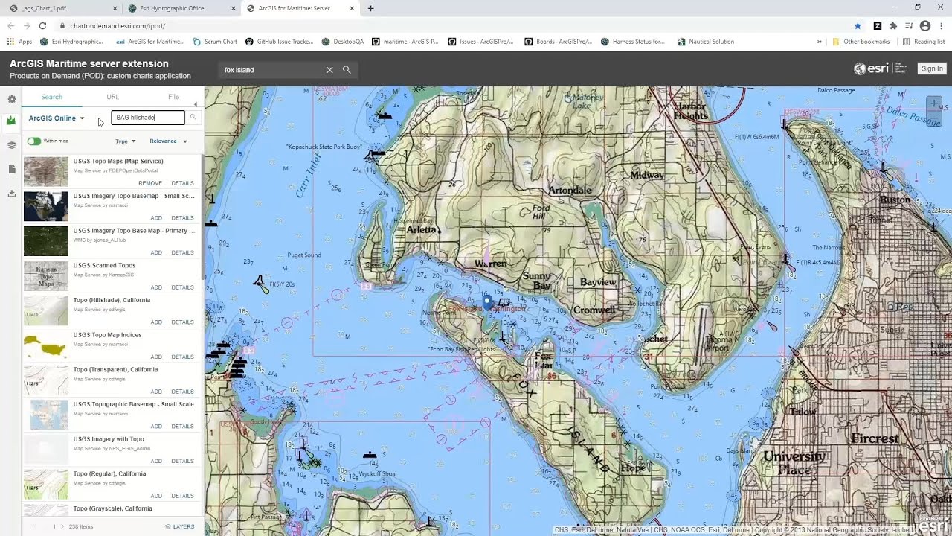Viewport: 952px width, 536px height.
Task: Run the fox island location search
Action: 347,70
